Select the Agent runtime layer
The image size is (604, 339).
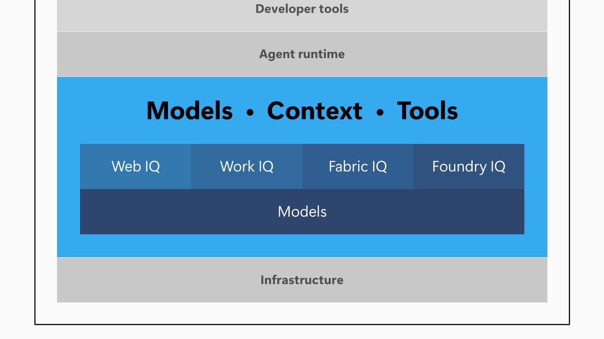pos(302,54)
